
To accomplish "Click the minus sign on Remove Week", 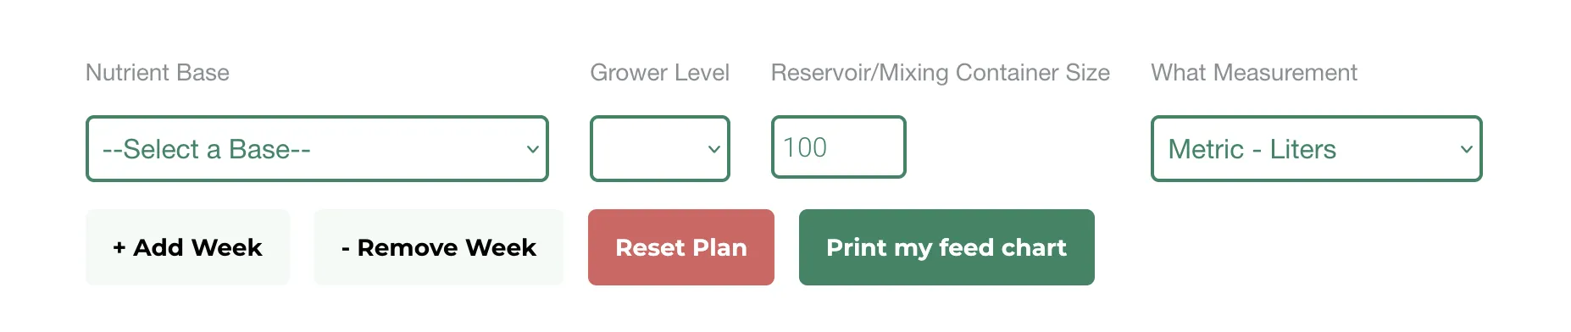I will (346, 248).
